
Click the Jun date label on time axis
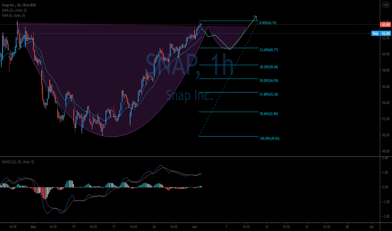tap(194, 227)
